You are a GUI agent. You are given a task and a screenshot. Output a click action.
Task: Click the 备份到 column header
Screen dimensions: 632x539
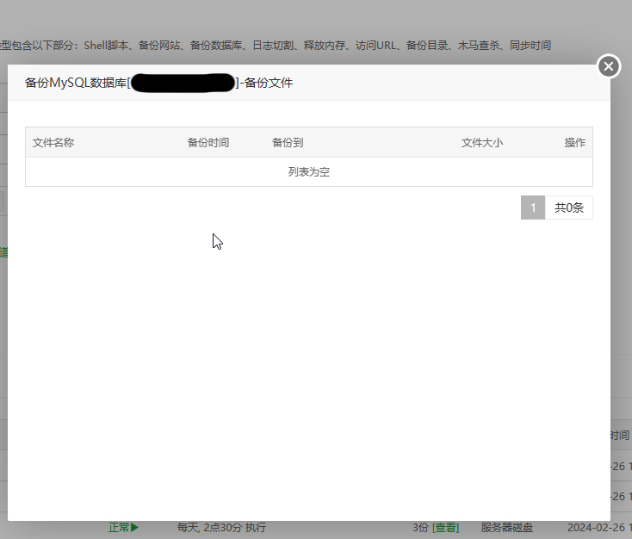pyautogui.click(x=288, y=142)
